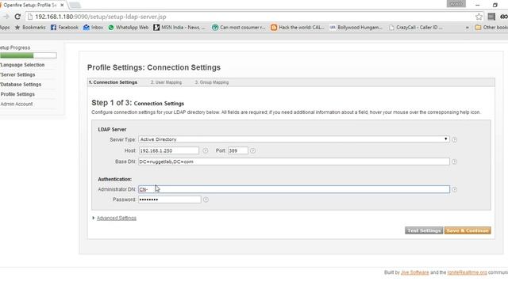Click Admin Account in setup sidebar

(x=17, y=104)
